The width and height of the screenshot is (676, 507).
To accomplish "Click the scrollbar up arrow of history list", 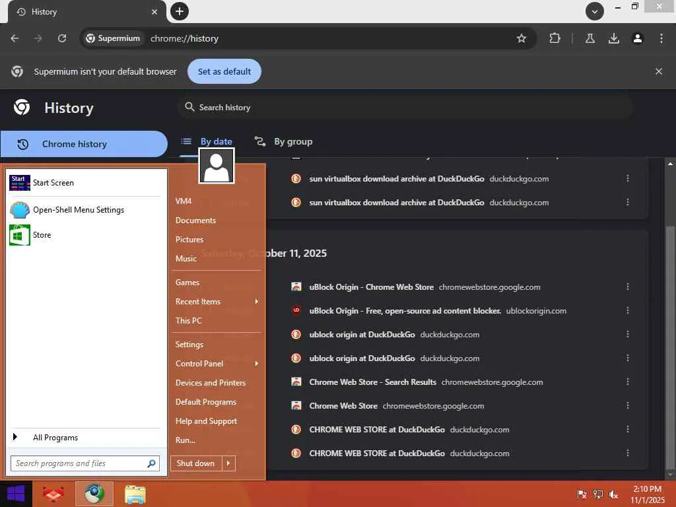I will [670, 164].
